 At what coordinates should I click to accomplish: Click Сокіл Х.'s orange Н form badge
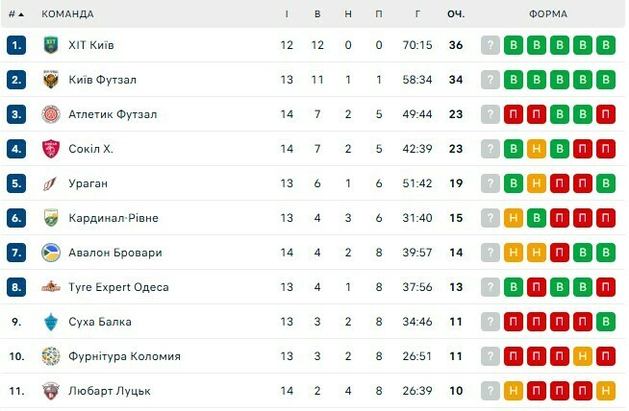(537, 149)
